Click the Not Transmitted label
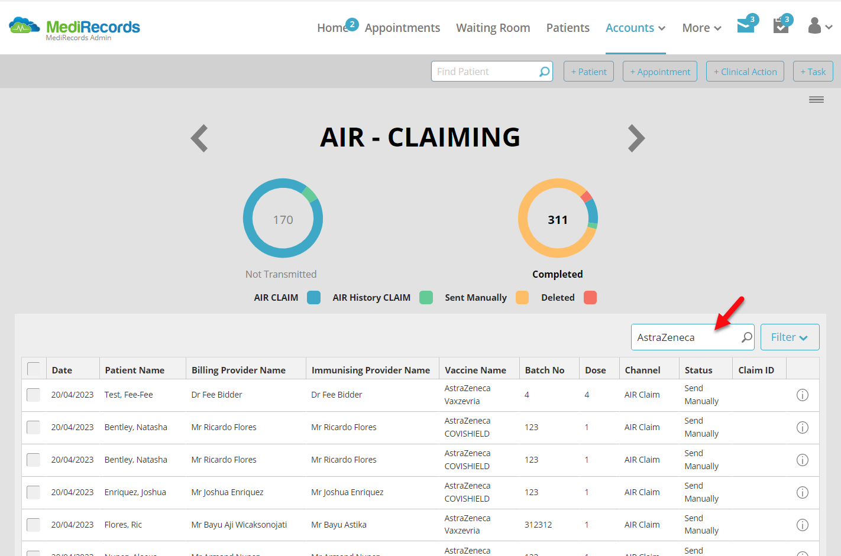 (x=281, y=274)
